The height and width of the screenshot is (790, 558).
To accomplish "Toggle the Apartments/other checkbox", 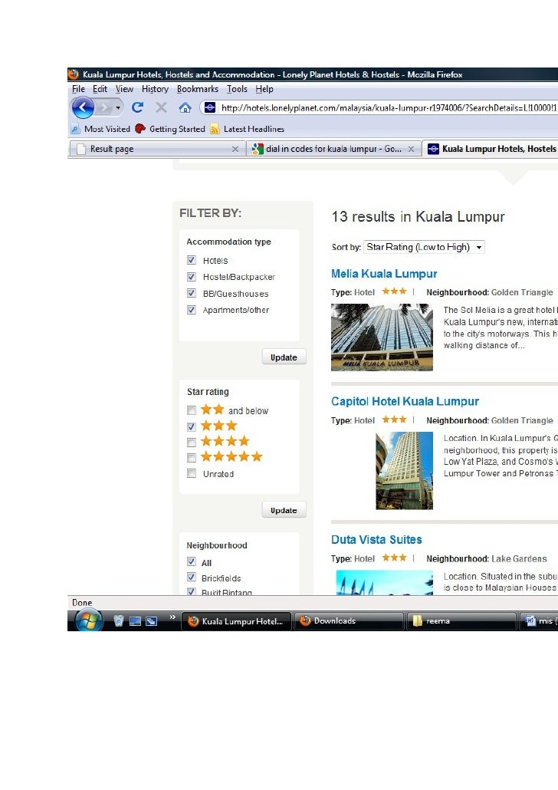I will (192, 310).
